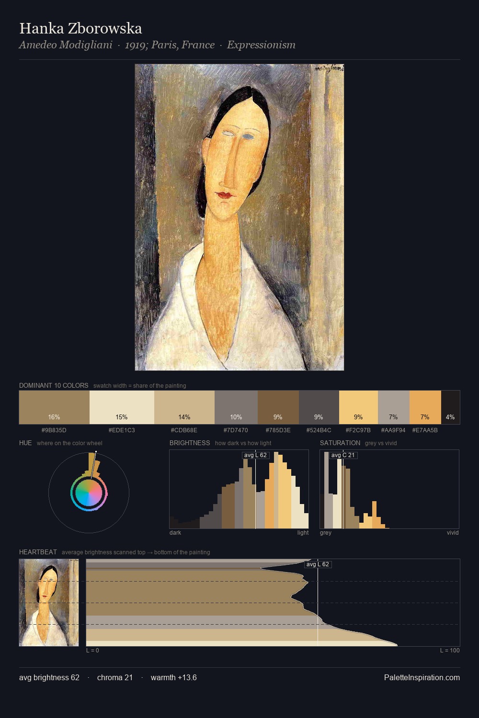Click the hex label #F2C97B
The image size is (479, 718).
click(358, 430)
